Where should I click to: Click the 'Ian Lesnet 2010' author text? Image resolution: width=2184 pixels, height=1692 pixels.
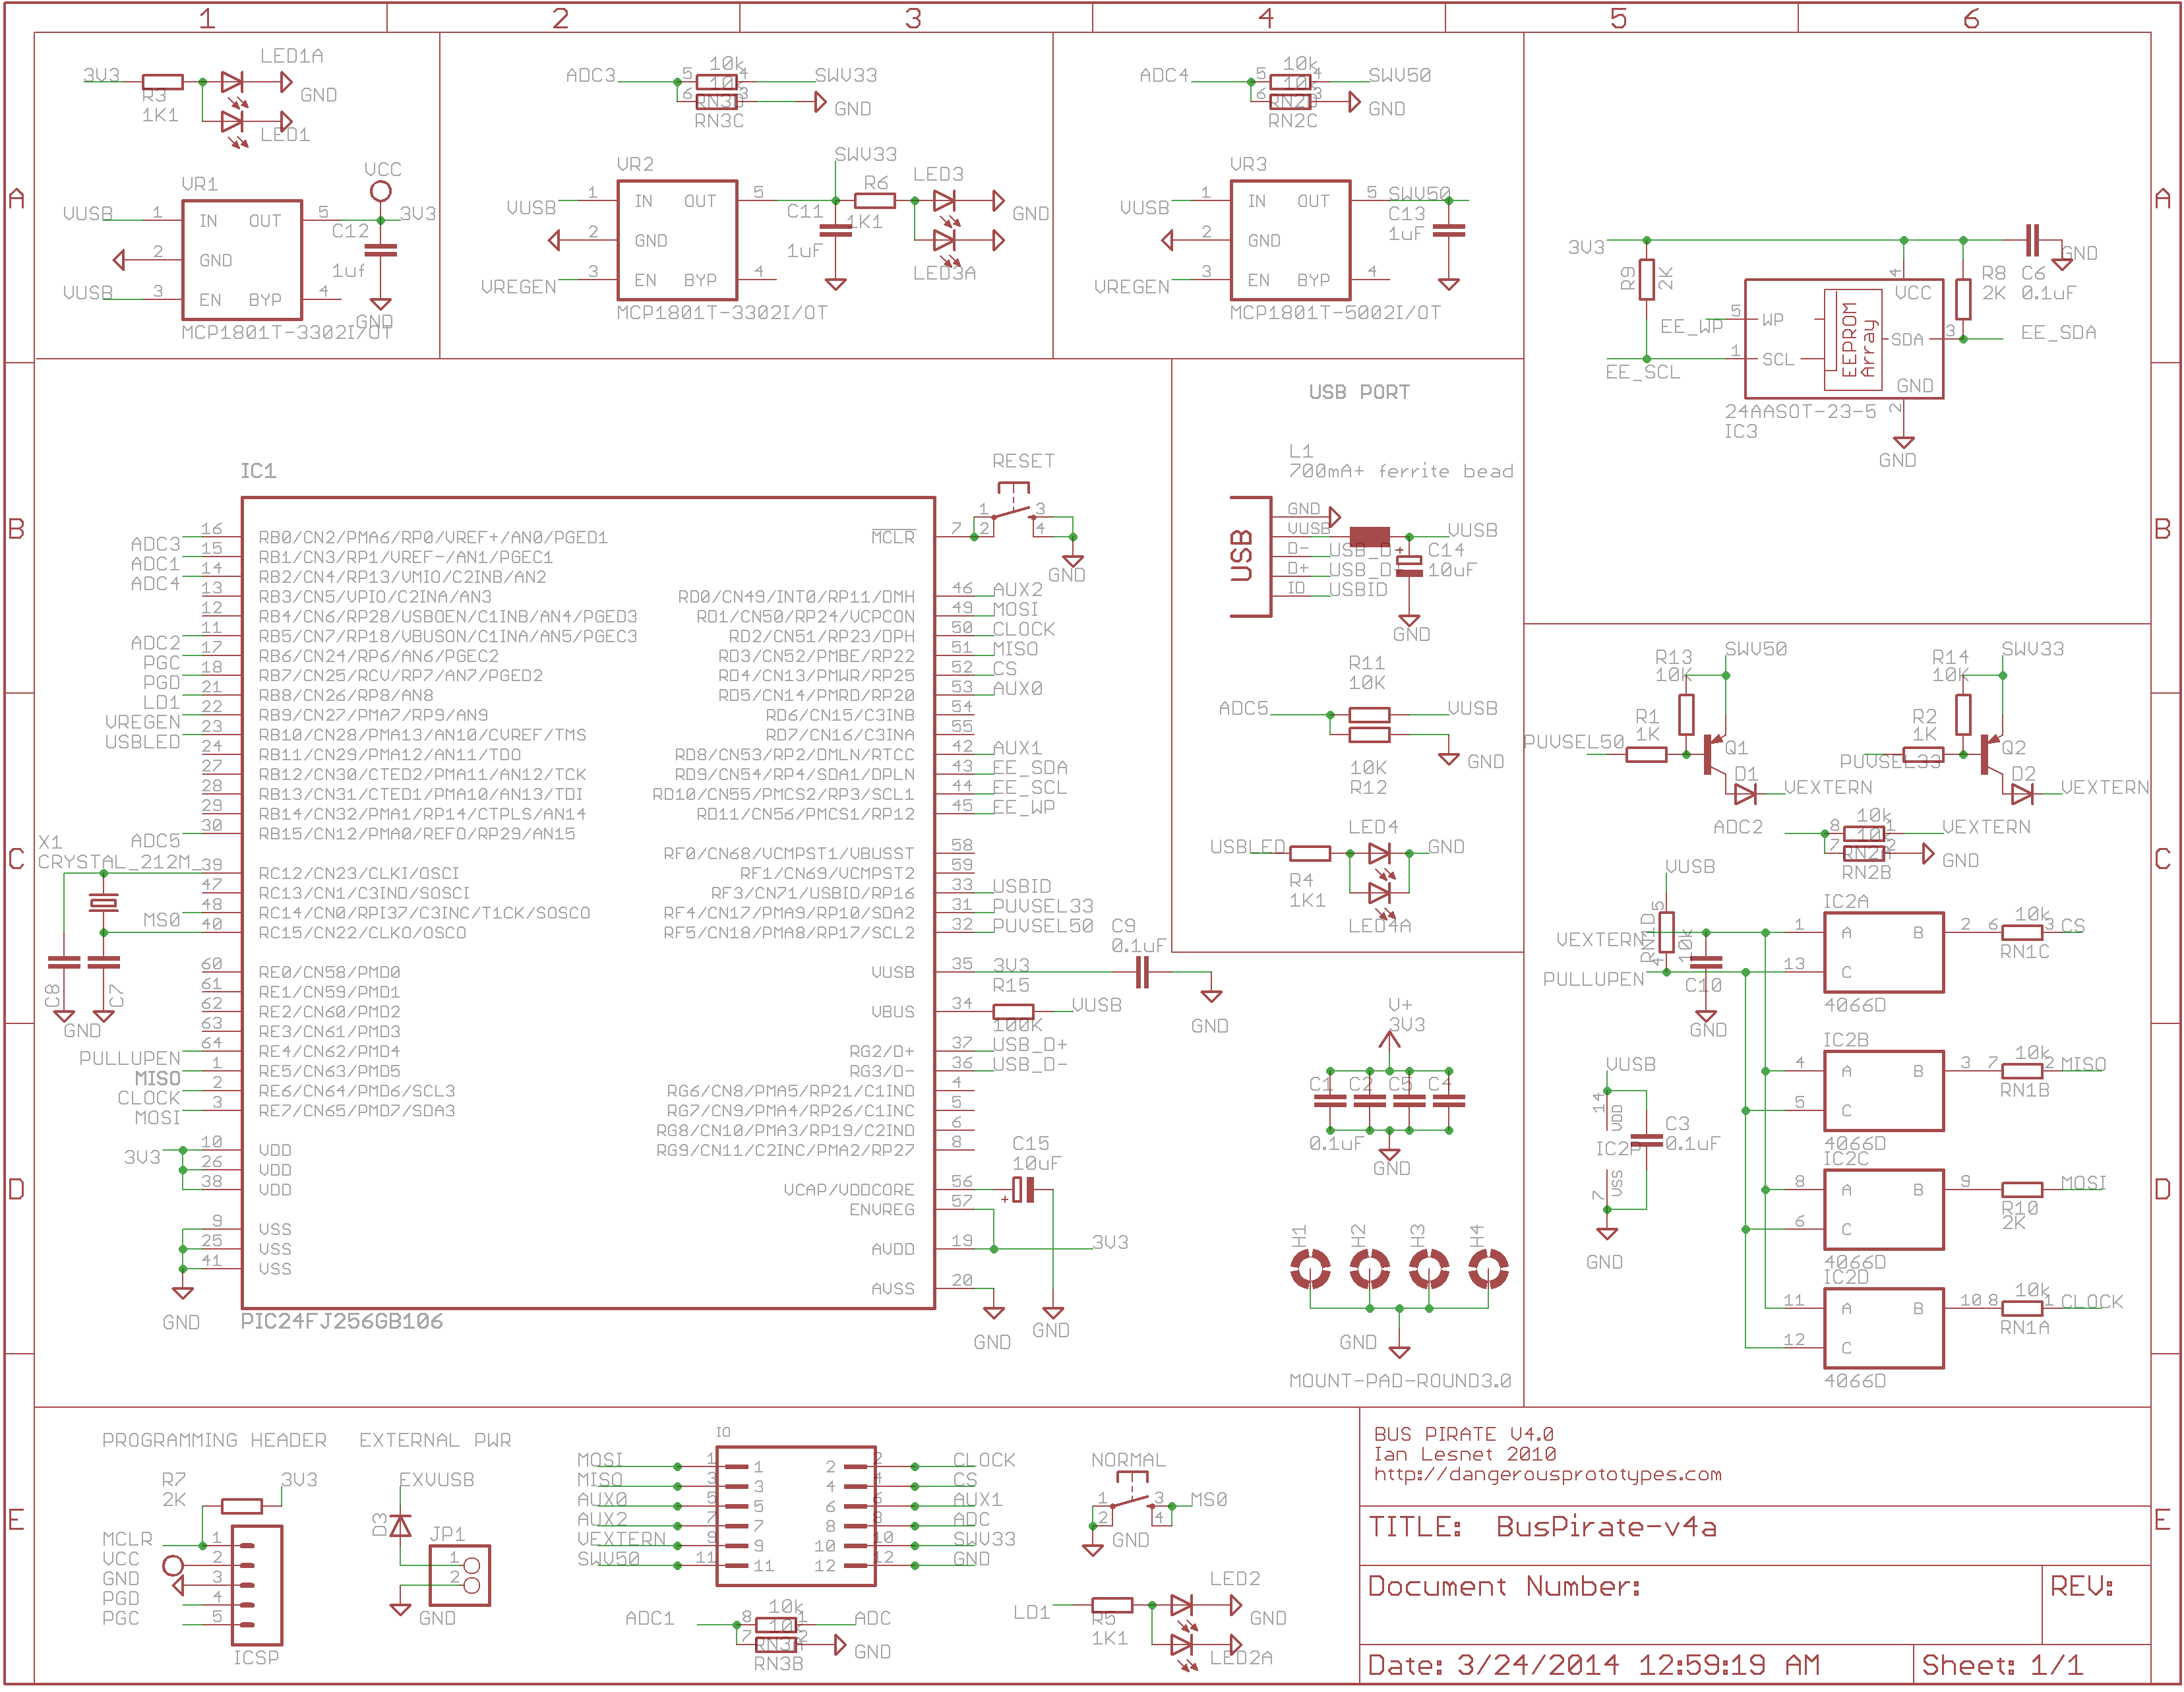(1465, 1454)
